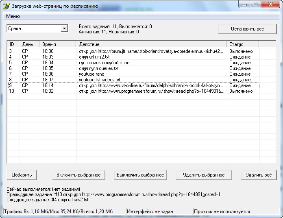This screenshot has width=283, height=218.
Task: Click Удалить всё button
Action: (x=259, y=175)
